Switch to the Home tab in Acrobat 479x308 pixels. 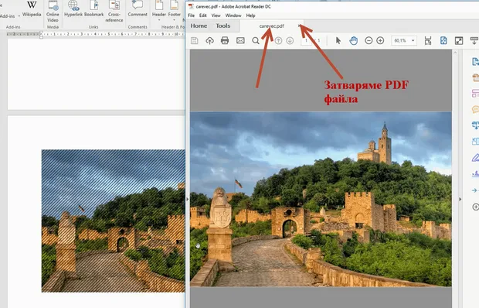(199, 26)
